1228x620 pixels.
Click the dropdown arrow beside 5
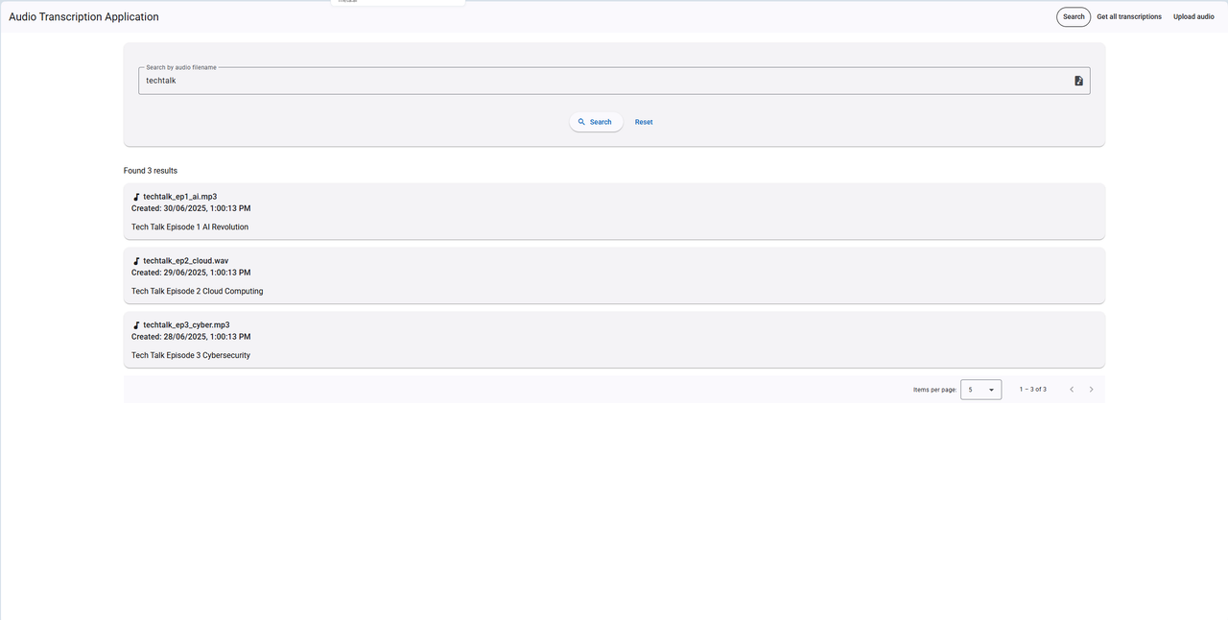point(991,391)
